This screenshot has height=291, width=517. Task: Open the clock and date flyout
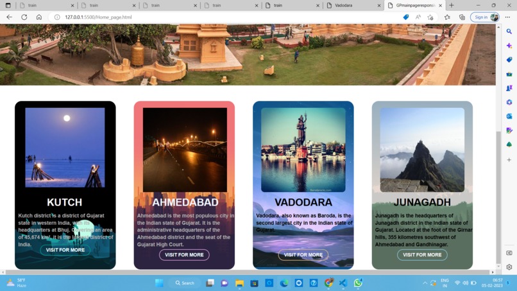pos(492,283)
